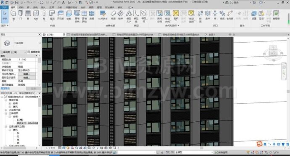
Task: Select the 东 elevation view in browser
Action: (18, 133)
